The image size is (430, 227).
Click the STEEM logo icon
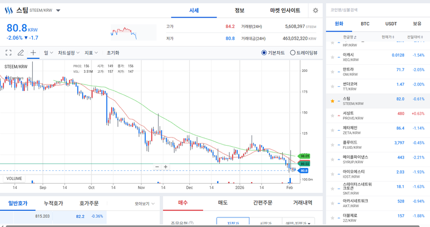pos(9,10)
